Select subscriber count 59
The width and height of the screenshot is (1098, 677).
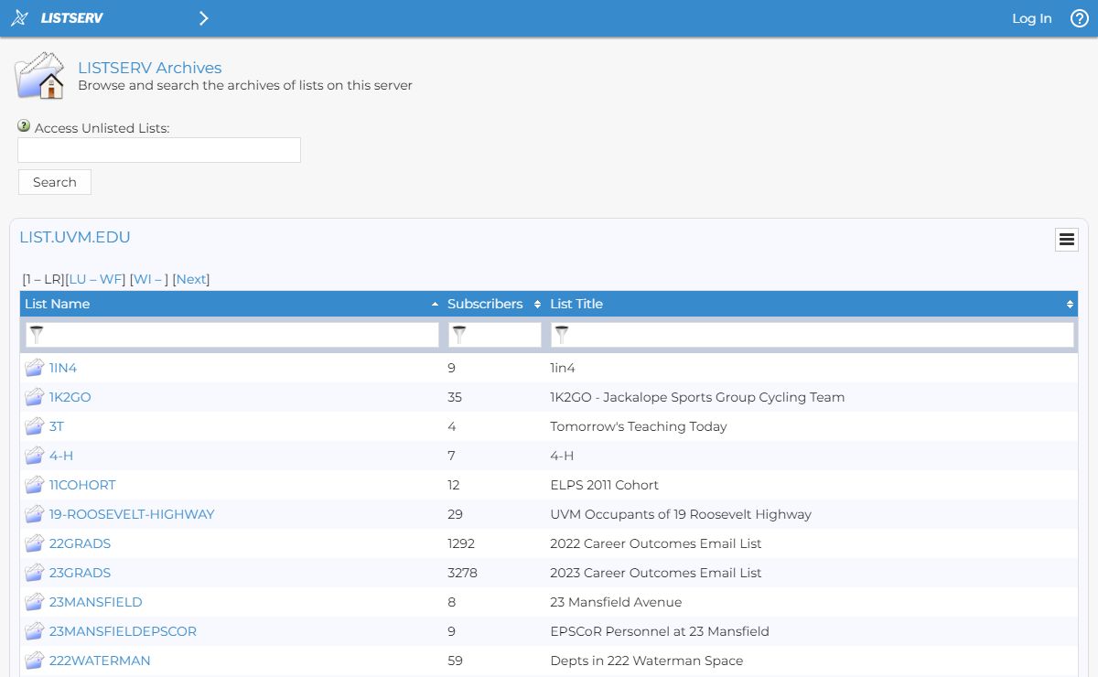[x=455, y=661]
